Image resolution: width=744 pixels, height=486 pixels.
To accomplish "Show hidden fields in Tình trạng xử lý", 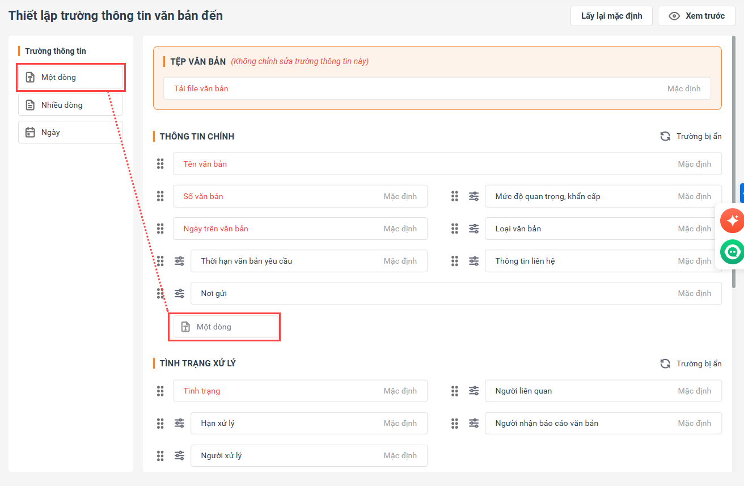I will (691, 364).
